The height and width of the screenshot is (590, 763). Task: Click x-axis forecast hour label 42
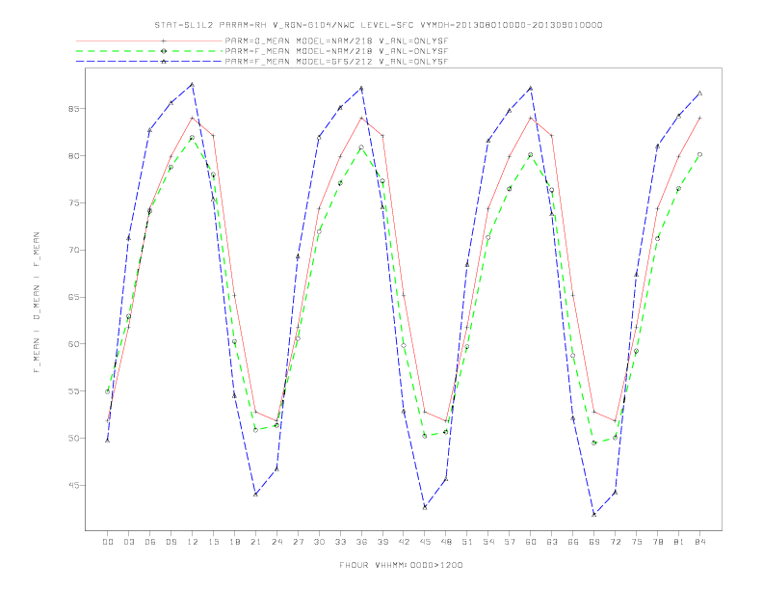(x=404, y=542)
